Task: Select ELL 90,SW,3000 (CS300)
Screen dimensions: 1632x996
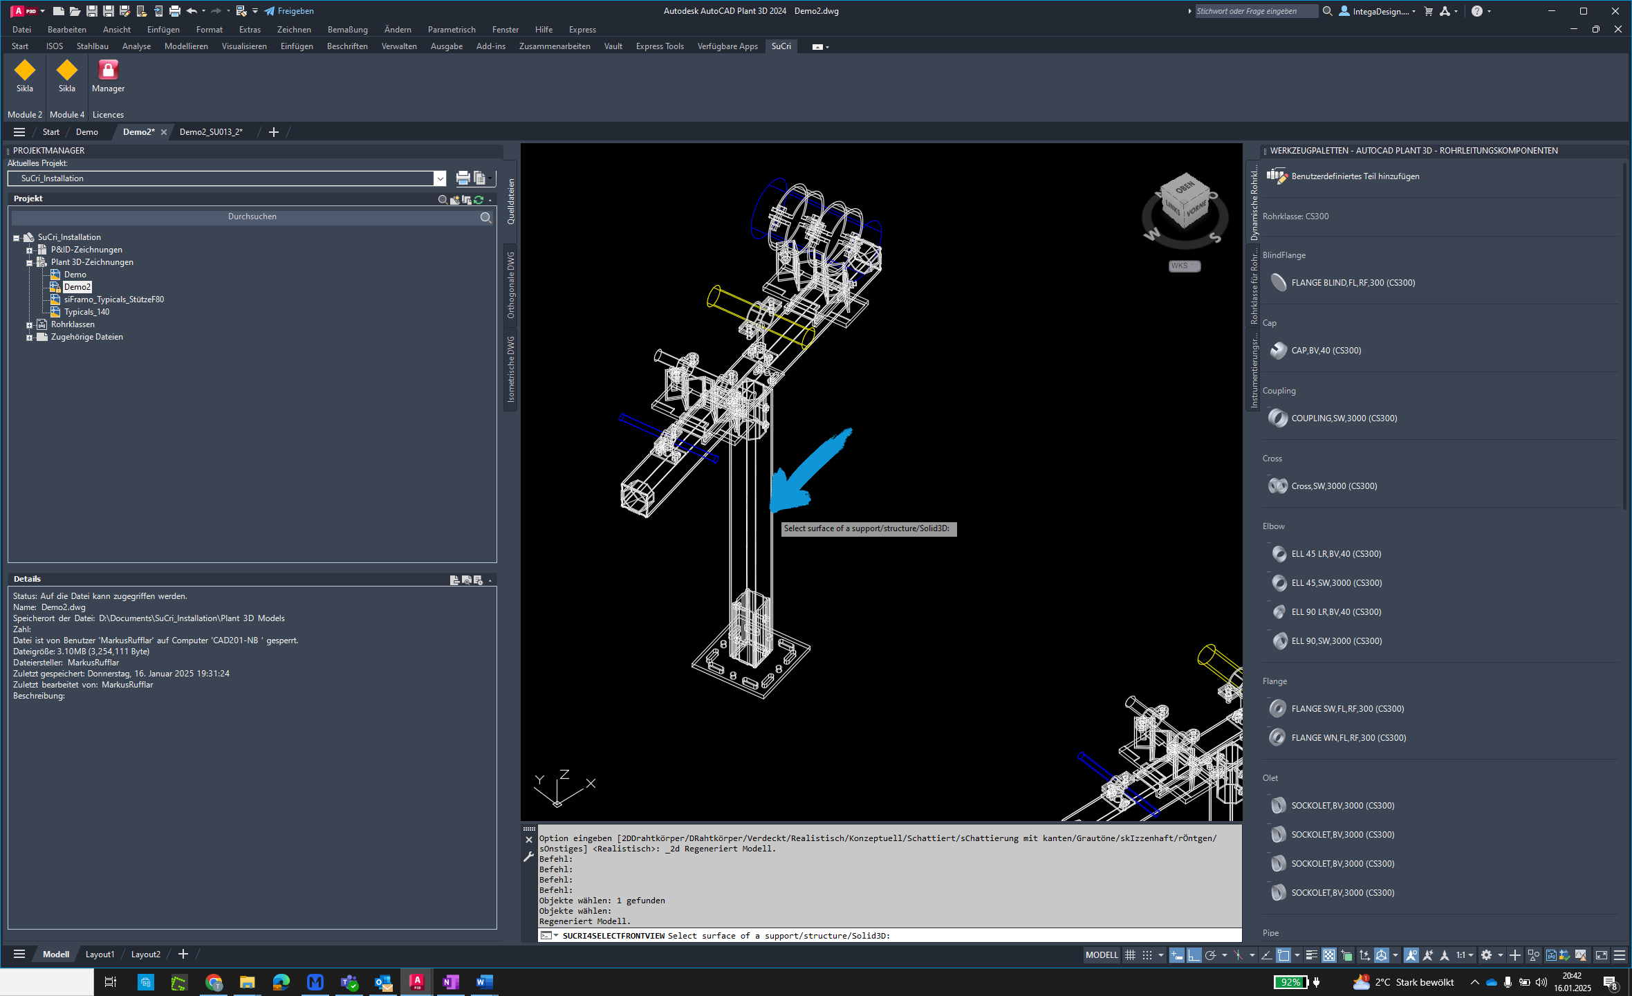Action: [x=1326, y=641]
